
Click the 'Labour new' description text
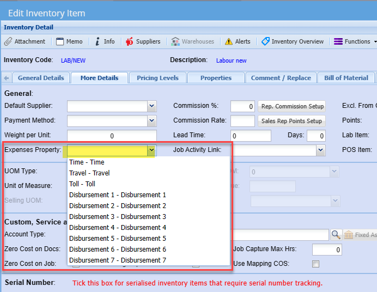click(x=232, y=60)
